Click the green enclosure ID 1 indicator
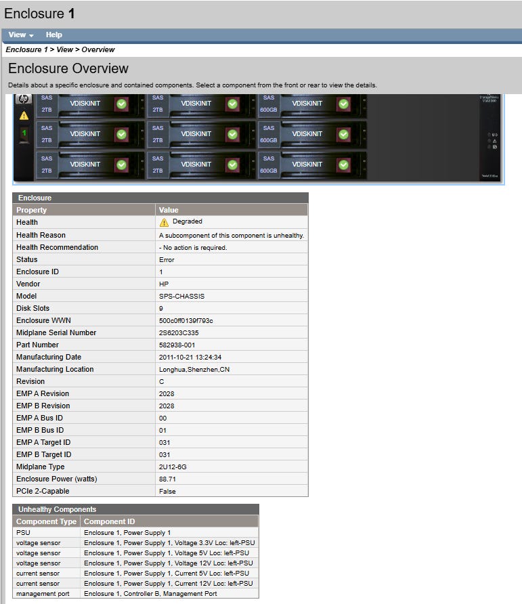 pos(24,135)
